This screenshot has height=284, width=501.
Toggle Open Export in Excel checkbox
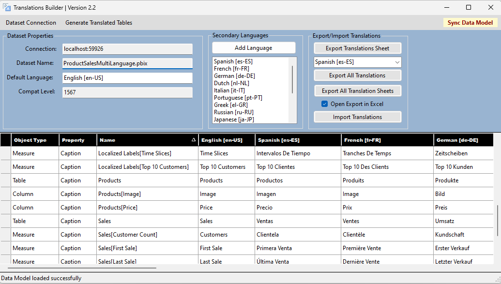pos(325,104)
